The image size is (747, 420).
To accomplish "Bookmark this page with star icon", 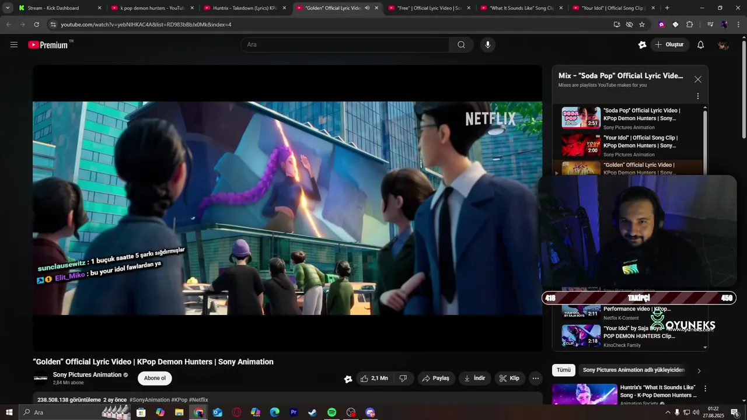I will 642,24.
